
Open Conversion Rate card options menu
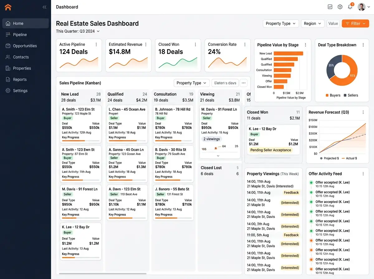pyautogui.click(x=245, y=45)
